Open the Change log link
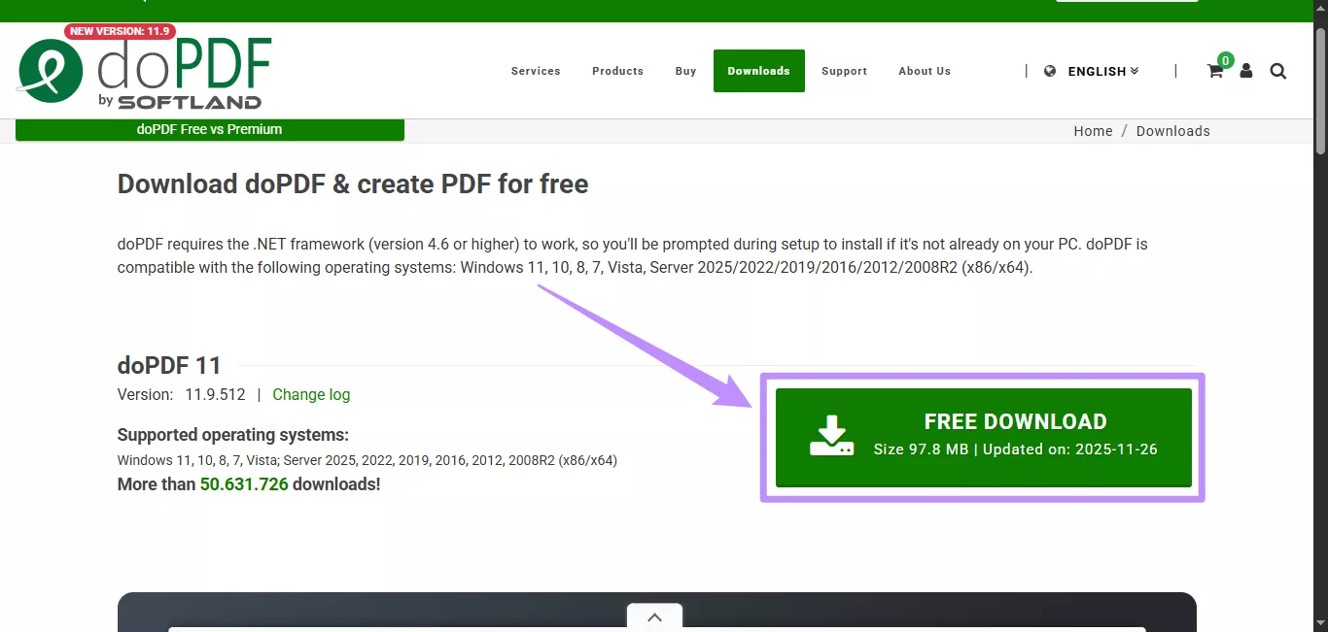 tap(311, 395)
